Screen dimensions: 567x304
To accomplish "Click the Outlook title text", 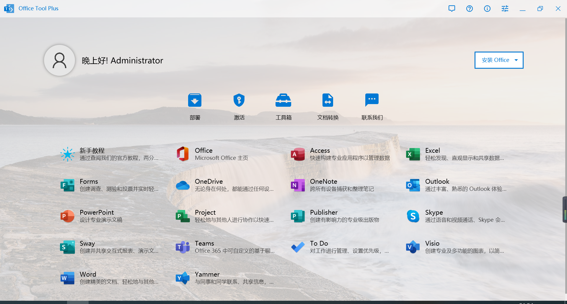I will pos(437,182).
